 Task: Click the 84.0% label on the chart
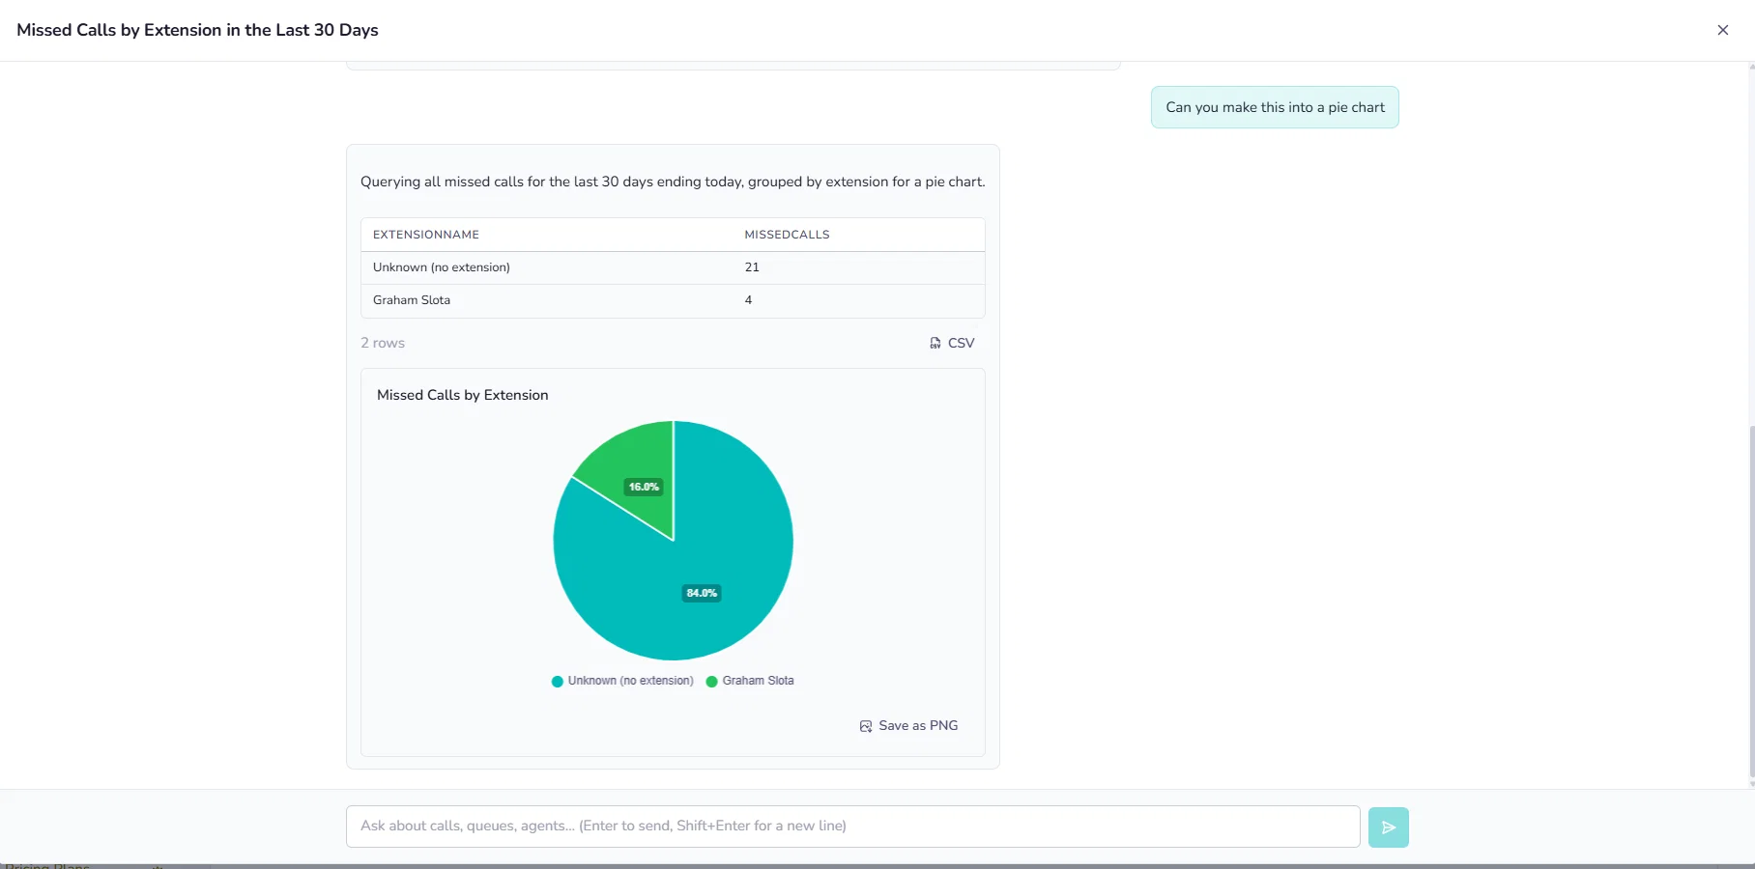click(702, 593)
